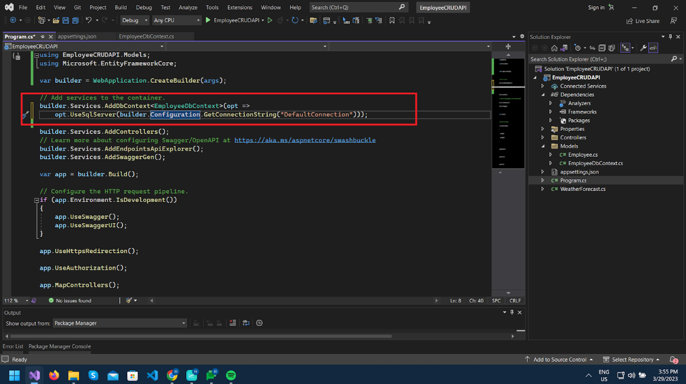Click the clock timestamp icon in Output

(x=259, y=323)
